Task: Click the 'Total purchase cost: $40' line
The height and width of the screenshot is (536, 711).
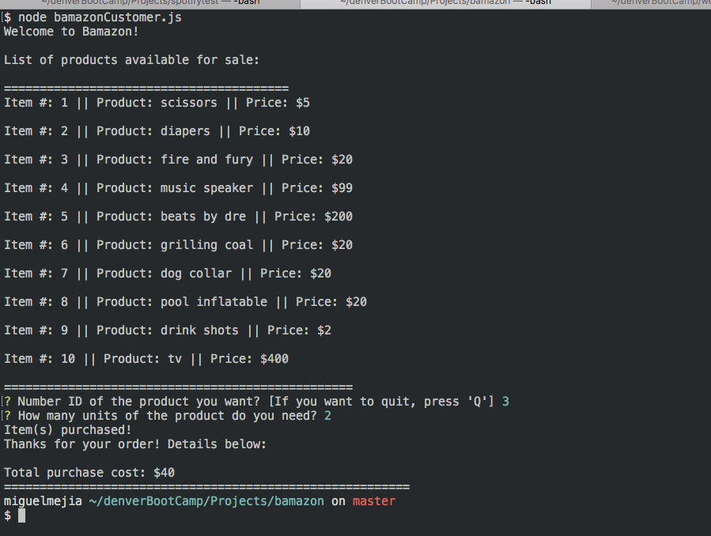Action: [89, 473]
